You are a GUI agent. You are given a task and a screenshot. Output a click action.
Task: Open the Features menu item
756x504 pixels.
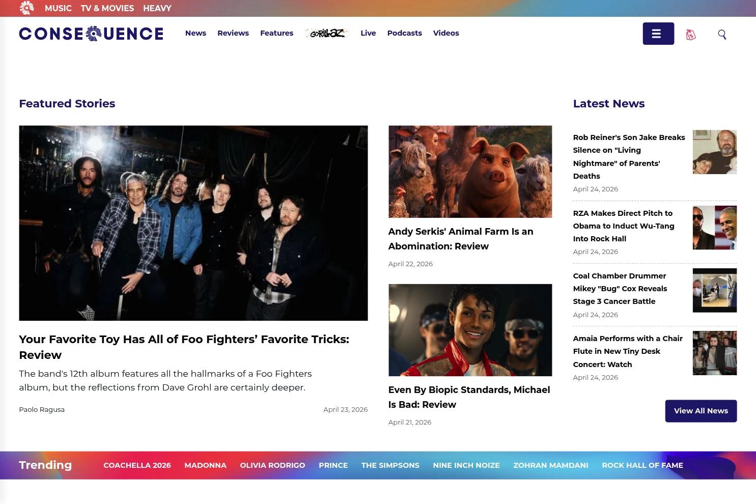pos(277,33)
